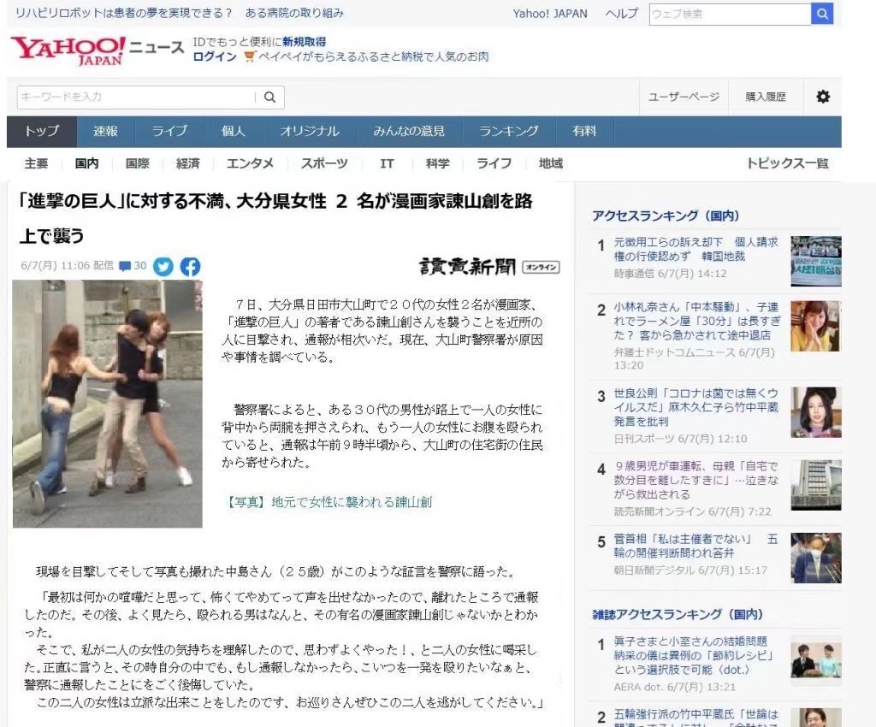Click thumbnail for 眞子さま magazine article
The width and height of the screenshot is (876, 727).
(815, 660)
